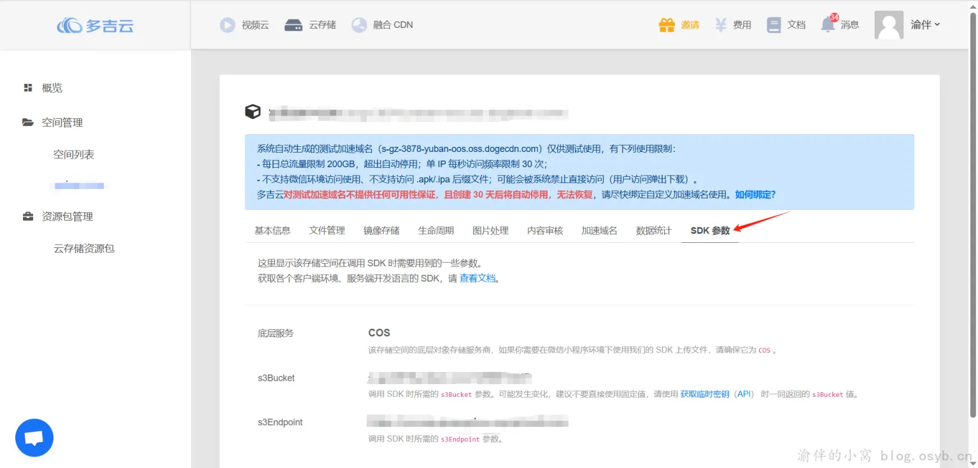978x468 pixels.
Task: Open the 数据统计 tab
Action: click(653, 230)
